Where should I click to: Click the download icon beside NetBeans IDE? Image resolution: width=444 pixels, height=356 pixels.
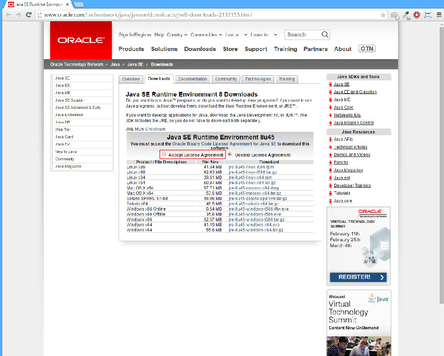pyautogui.click(x=330, y=115)
